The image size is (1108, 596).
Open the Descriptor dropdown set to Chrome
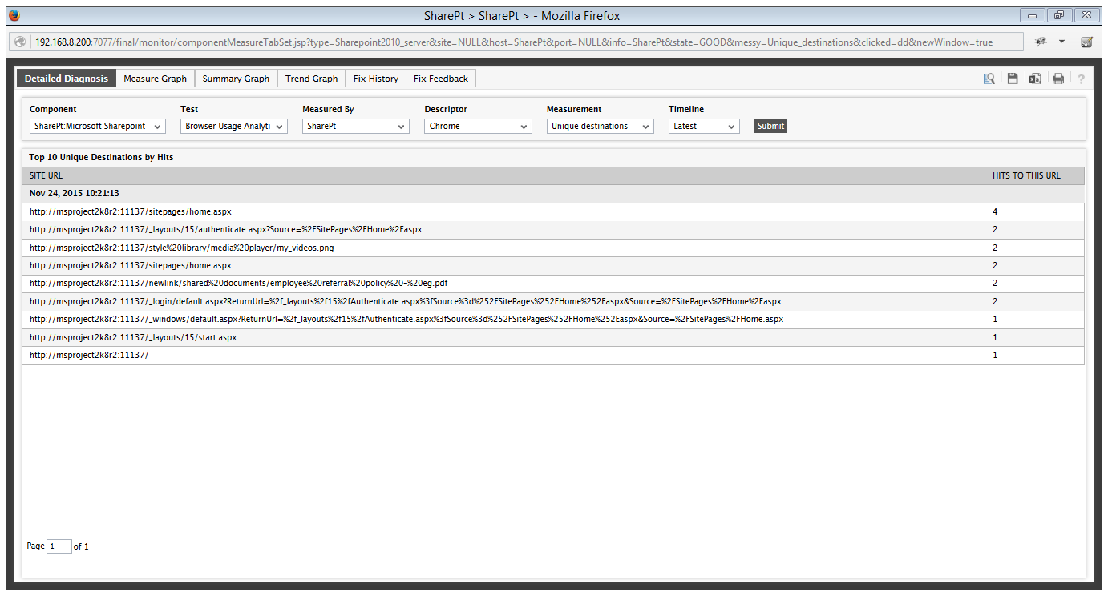pyautogui.click(x=478, y=126)
